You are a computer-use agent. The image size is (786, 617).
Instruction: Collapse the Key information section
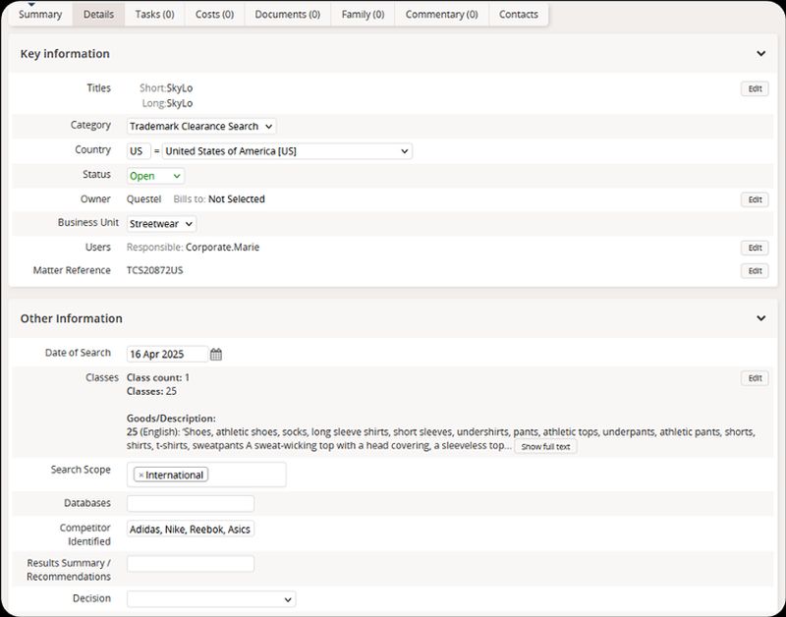[x=760, y=54]
